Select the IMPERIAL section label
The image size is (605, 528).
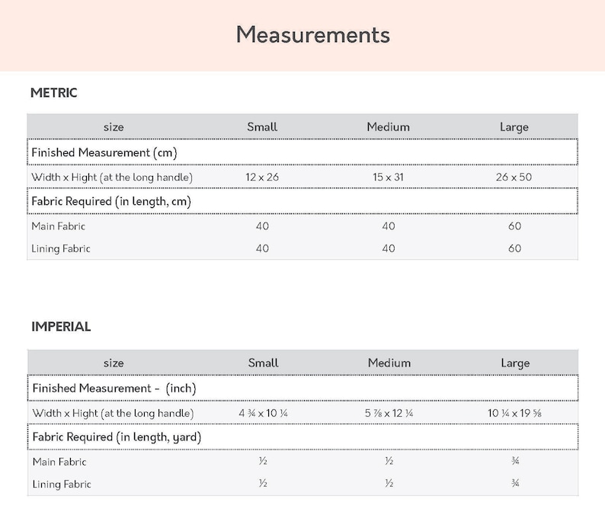tap(61, 327)
